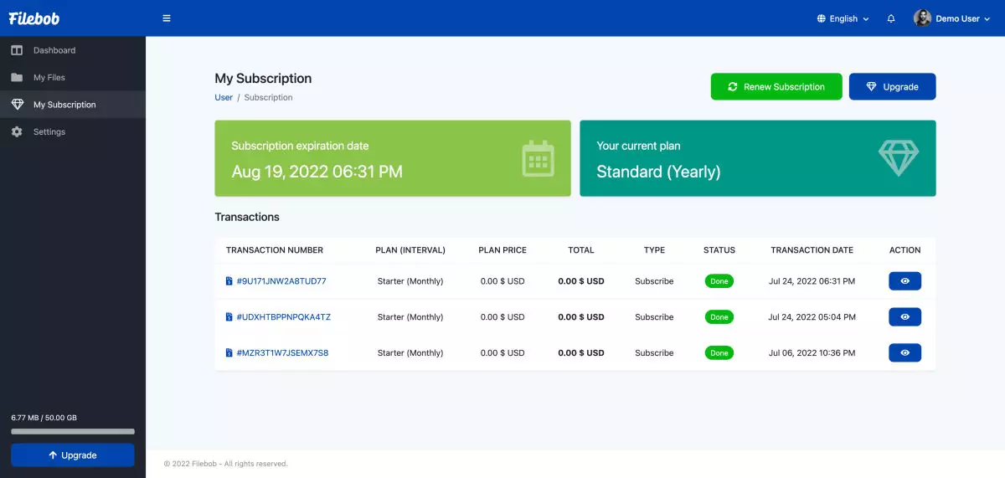Click the Done badge for Jul 24 05:04 PM
1005x478 pixels.
point(719,317)
